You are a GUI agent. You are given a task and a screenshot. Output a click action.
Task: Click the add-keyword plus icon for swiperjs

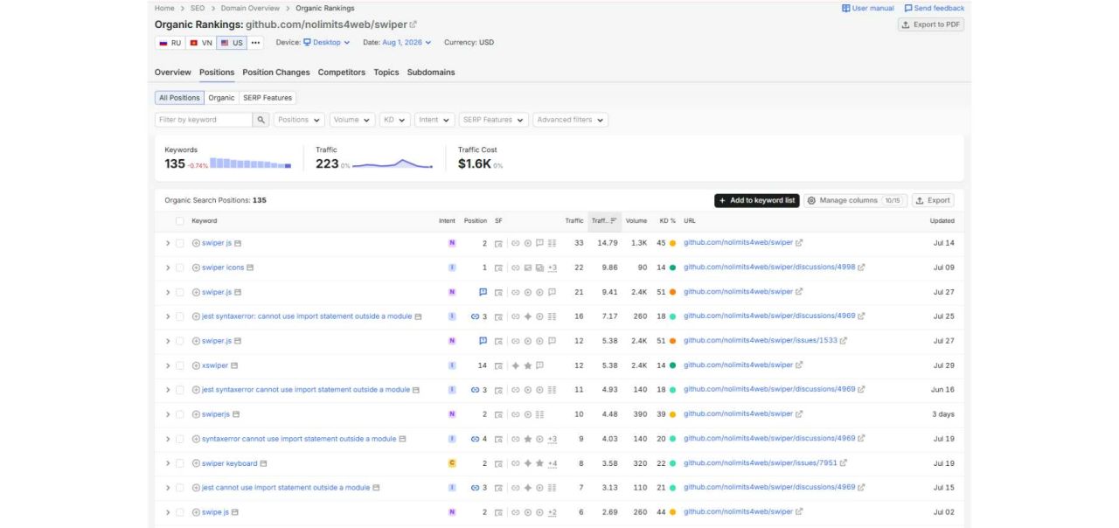[196, 414]
